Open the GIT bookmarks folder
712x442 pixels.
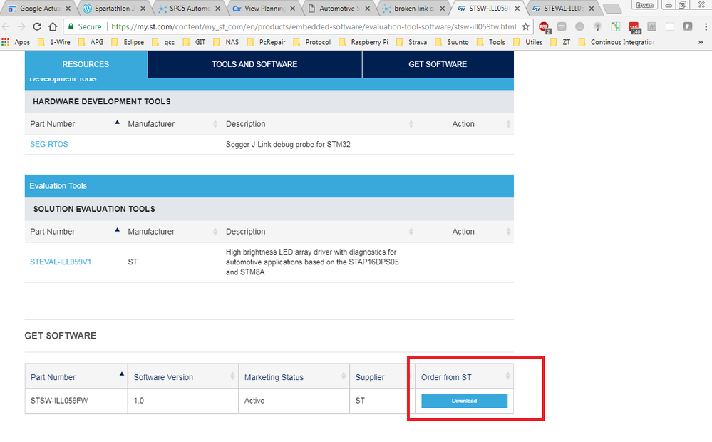click(x=195, y=42)
